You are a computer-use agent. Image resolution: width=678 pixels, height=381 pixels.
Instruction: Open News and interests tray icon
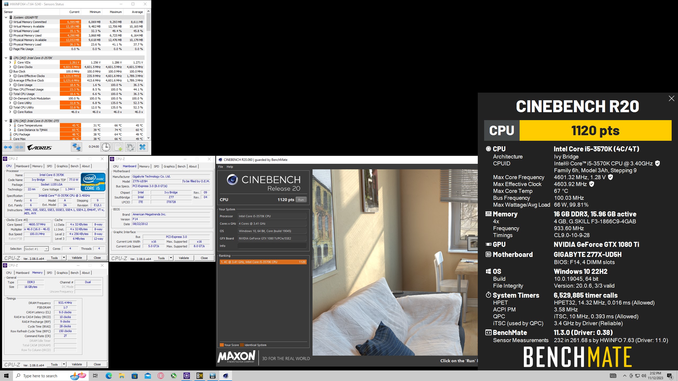coord(613,376)
